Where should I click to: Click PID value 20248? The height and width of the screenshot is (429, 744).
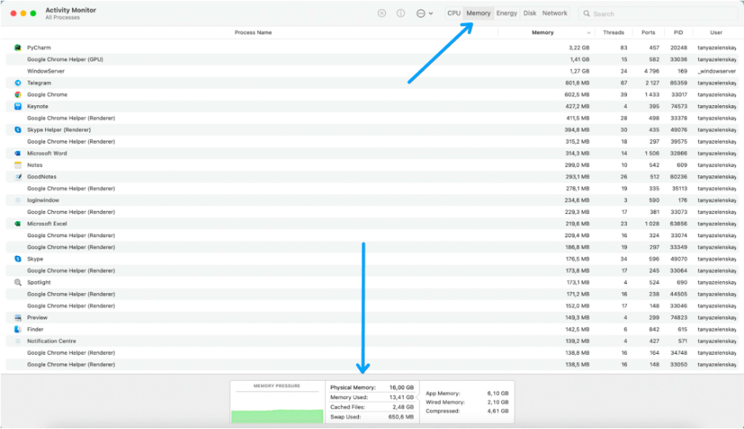point(678,47)
